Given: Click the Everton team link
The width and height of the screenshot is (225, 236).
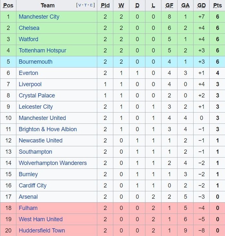Looking at the screenshot, I should click(x=28, y=73).
